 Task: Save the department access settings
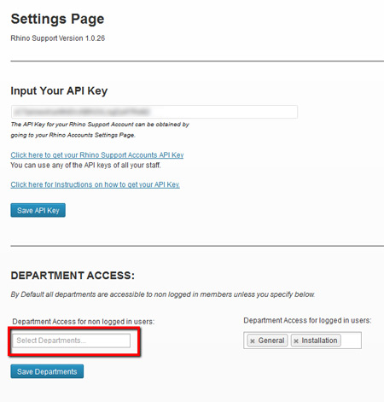47,371
